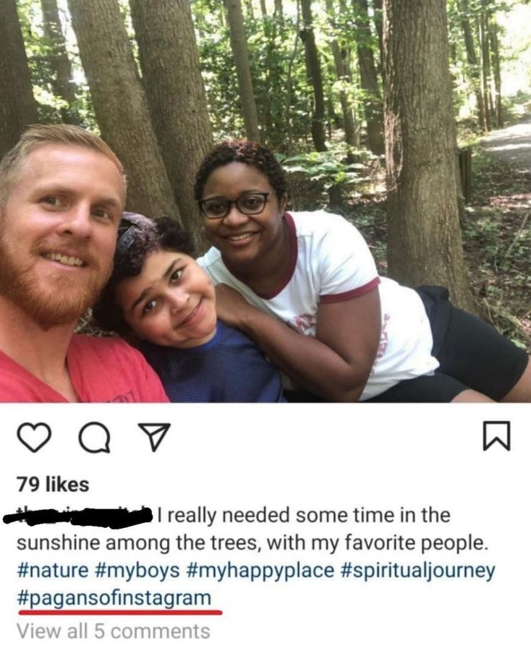This screenshot has width=531, height=651.
Task: Save the post with the bookmark icon
Action: (496, 435)
